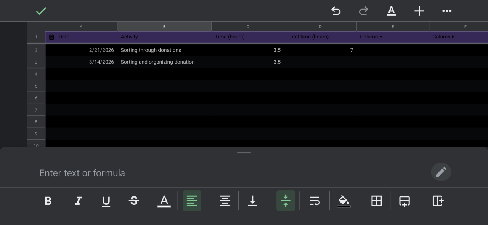
Task: Align cell content to the bottom
Action: tap(252, 201)
